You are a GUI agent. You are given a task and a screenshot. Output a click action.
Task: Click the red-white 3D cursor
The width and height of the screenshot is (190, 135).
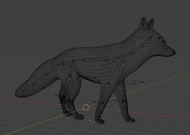coord(86,107)
